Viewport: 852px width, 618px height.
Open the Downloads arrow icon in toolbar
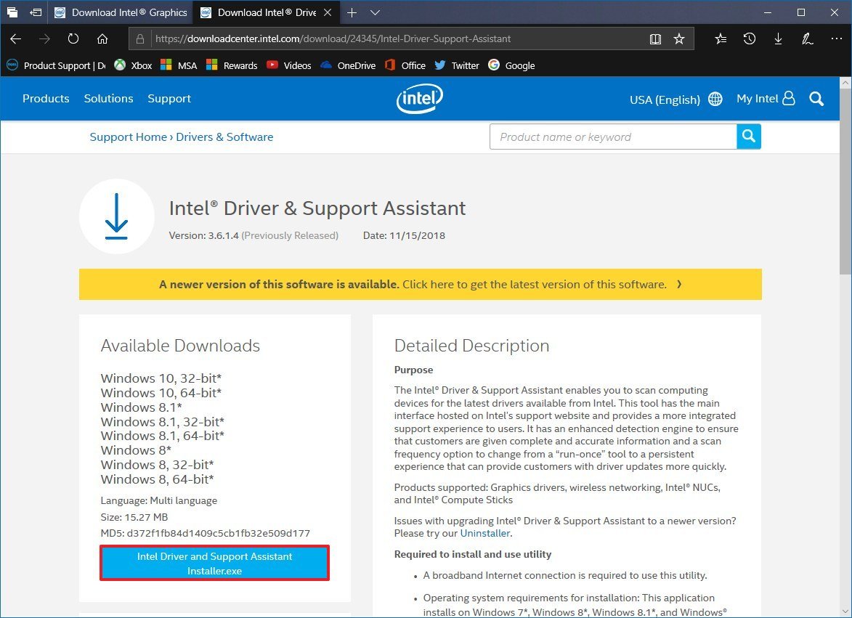(778, 38)
